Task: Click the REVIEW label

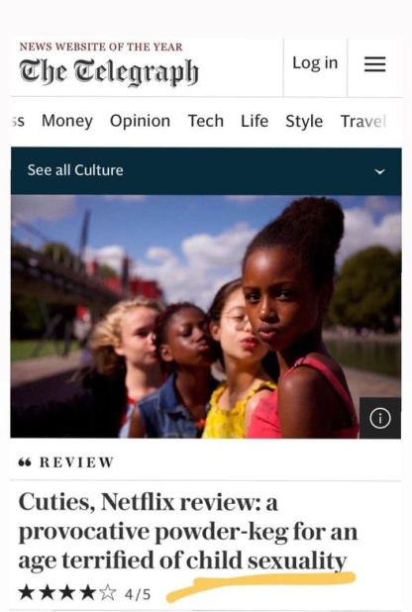Action: click(x=76, y=462)
